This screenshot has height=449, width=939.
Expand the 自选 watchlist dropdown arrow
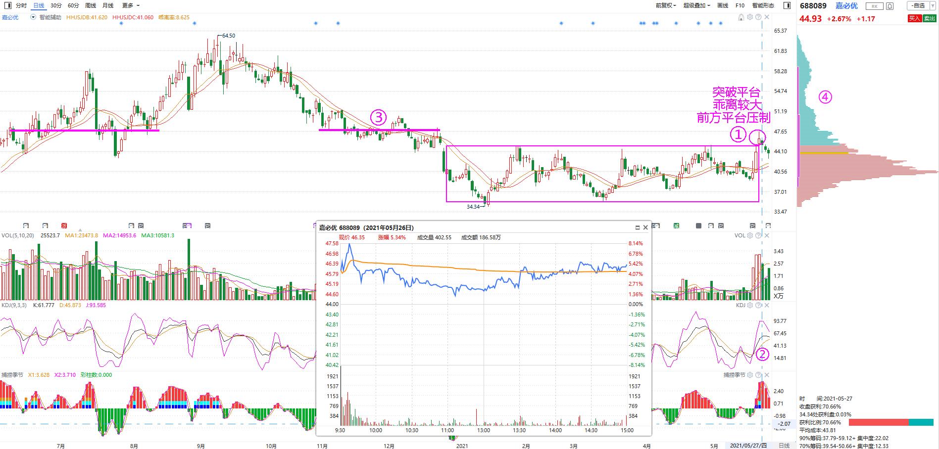(933, 6)
